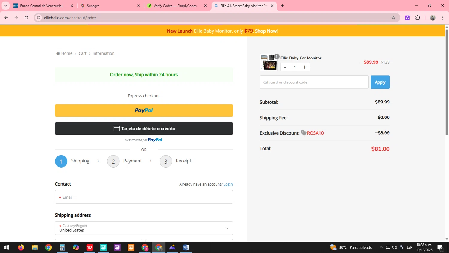Viewport: 449px width, 253px height.
Task: Click the ROSA10 discount tag icon
Action: (x=304, y=133)
